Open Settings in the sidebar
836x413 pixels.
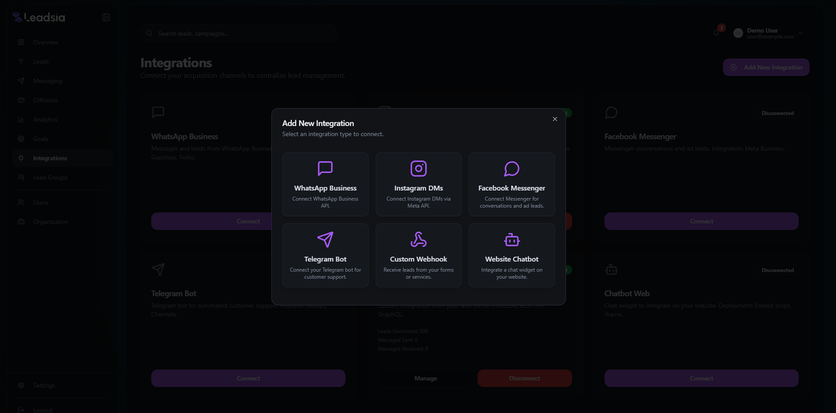(x=44, y=385)
